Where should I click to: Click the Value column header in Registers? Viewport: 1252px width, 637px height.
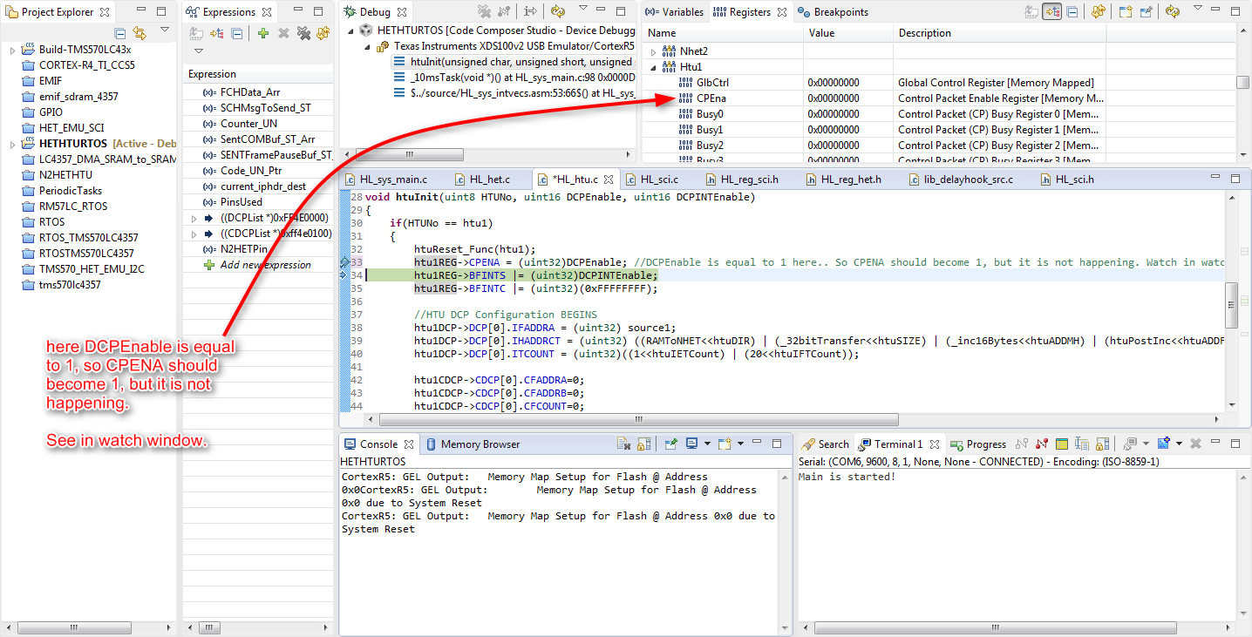(x=849, y=33)
